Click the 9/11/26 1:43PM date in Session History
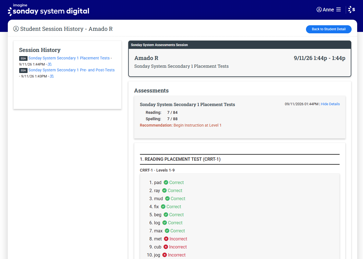The height and width of the screenshot is (259, 363). 34,76
